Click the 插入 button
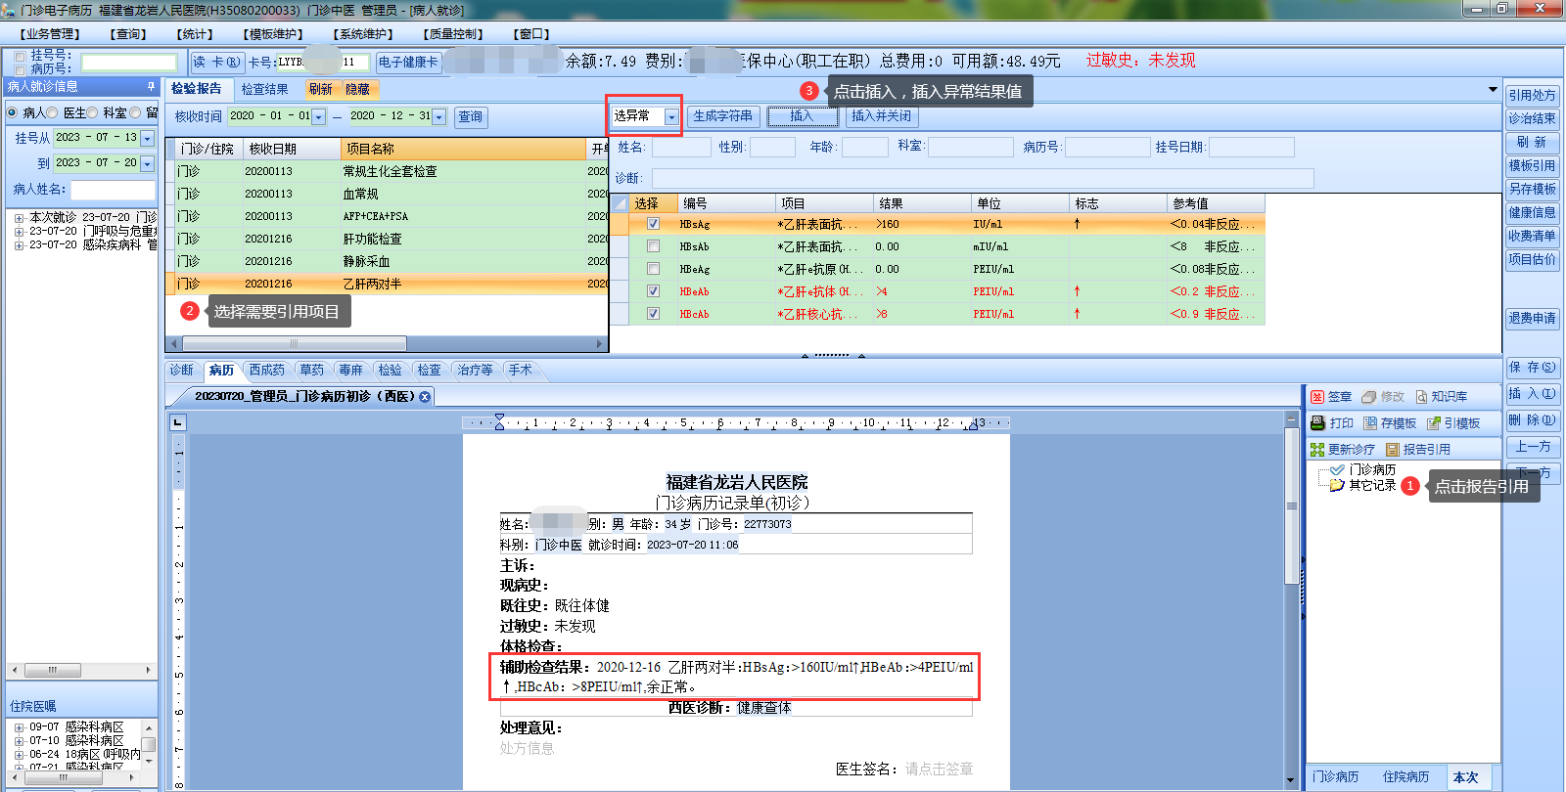 click(802, 116)
